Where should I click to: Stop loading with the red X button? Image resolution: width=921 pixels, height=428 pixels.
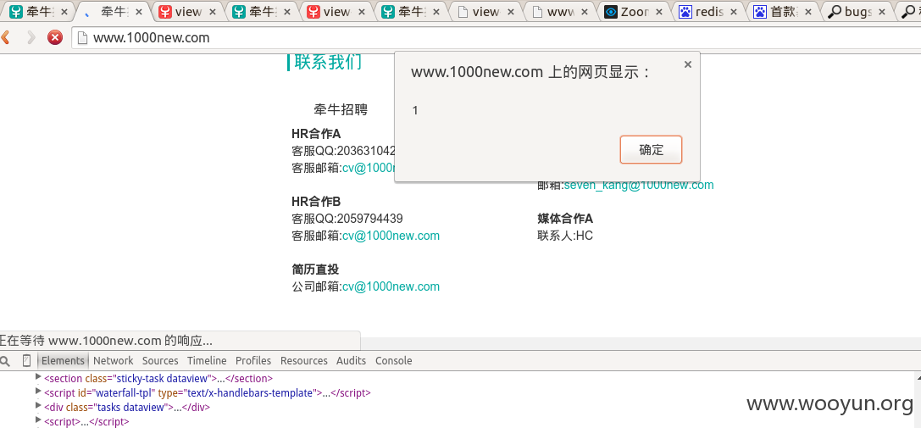[x=54, y=37]
